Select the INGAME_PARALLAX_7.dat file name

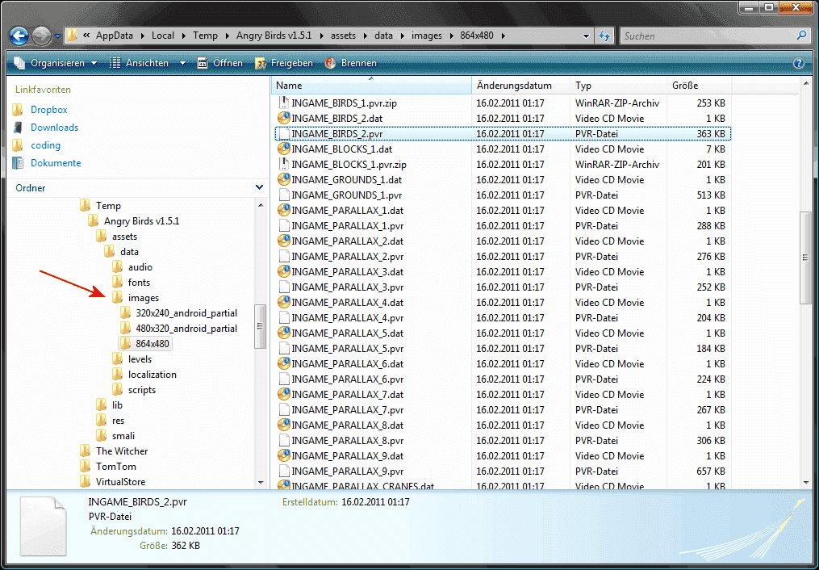point(347,395)
